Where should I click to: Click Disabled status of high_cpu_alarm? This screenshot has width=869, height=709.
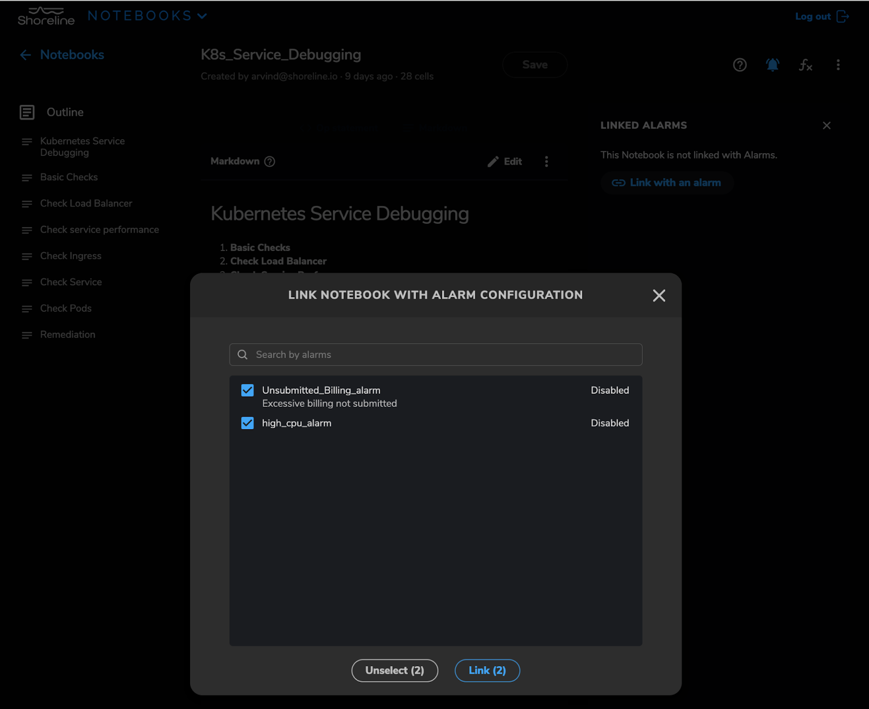pos(609,423)
